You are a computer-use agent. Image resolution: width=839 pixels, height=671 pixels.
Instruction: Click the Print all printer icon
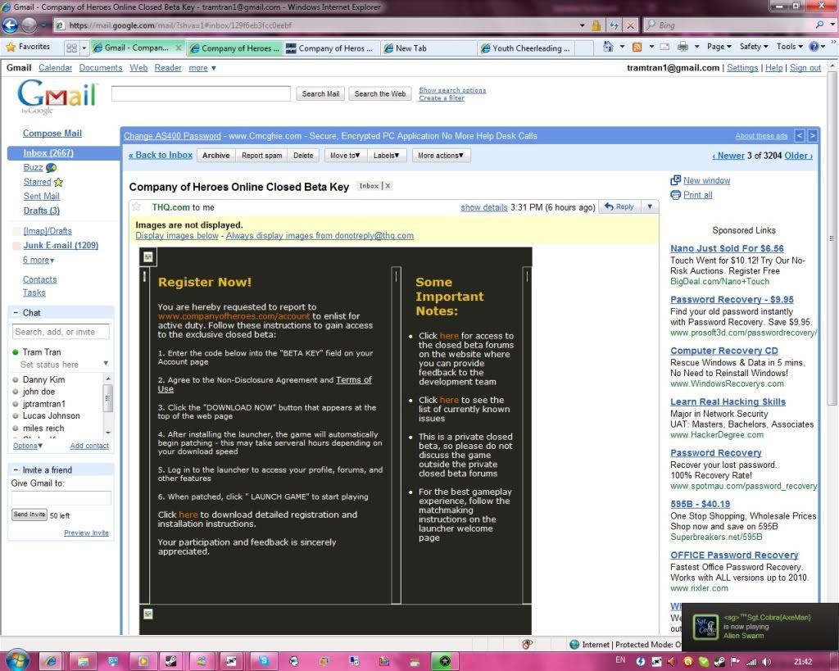point(676,195)
